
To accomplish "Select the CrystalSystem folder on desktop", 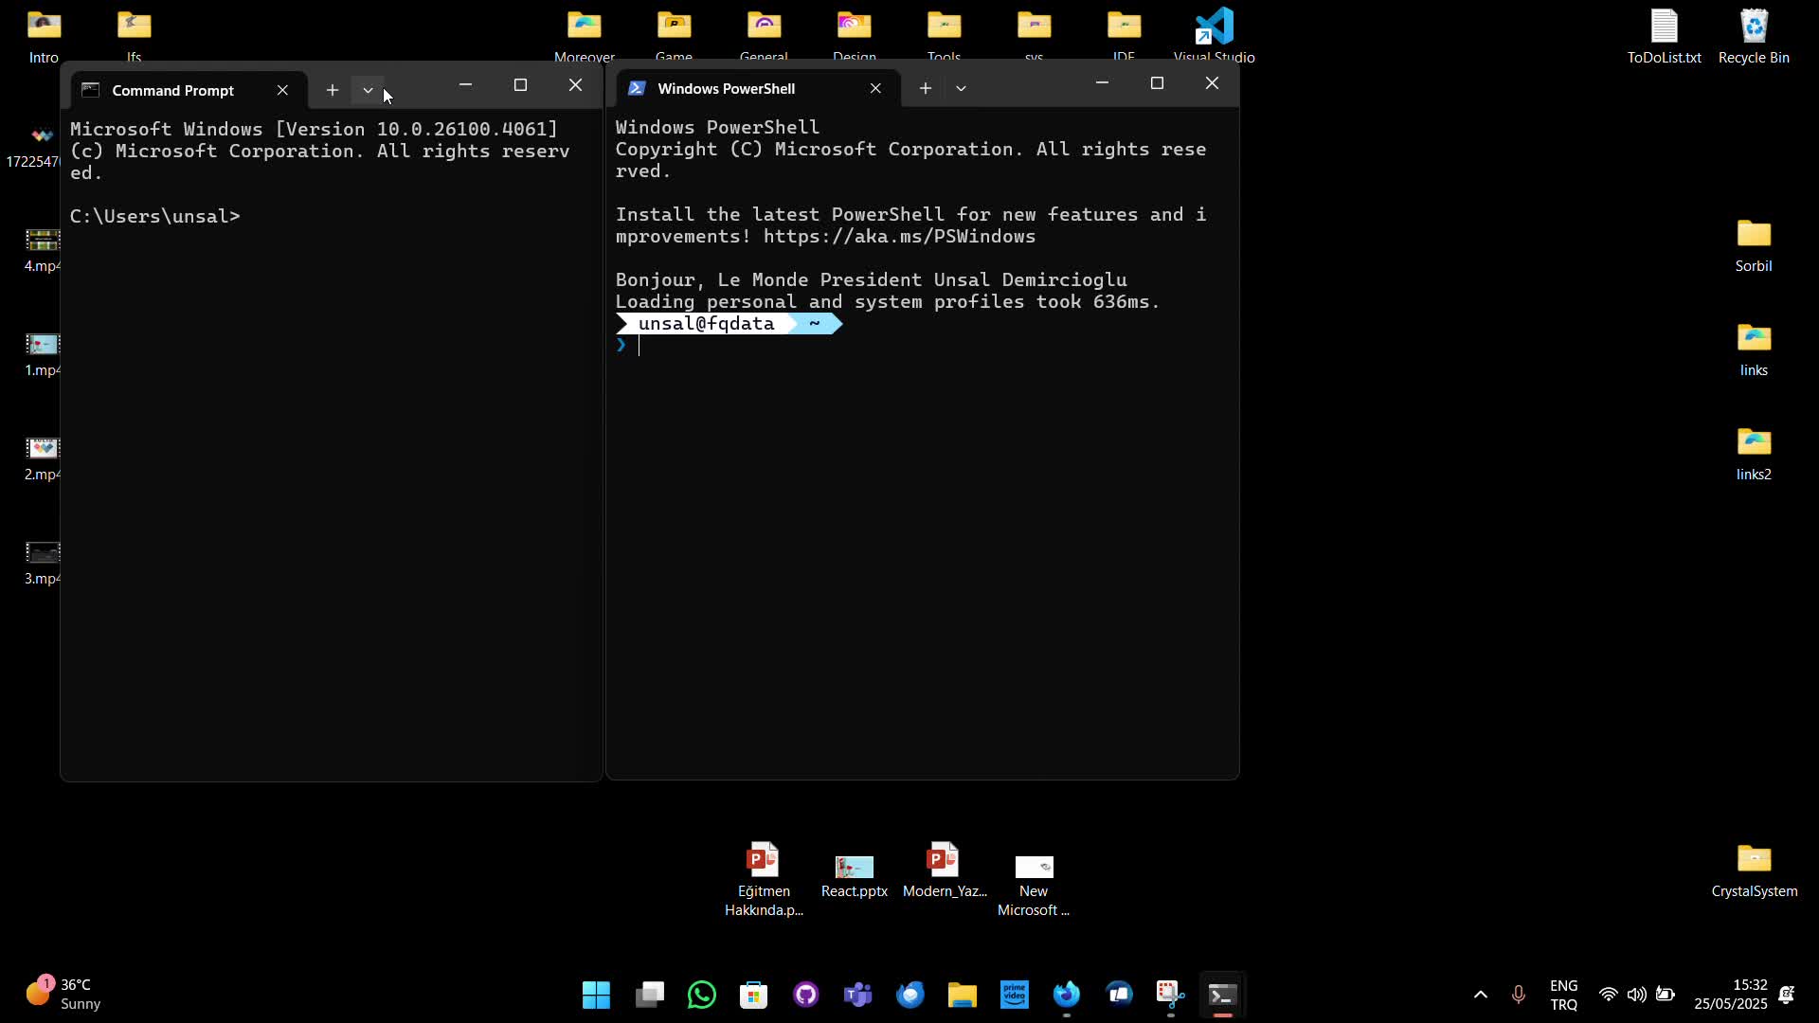I will tap(1755, 870).
